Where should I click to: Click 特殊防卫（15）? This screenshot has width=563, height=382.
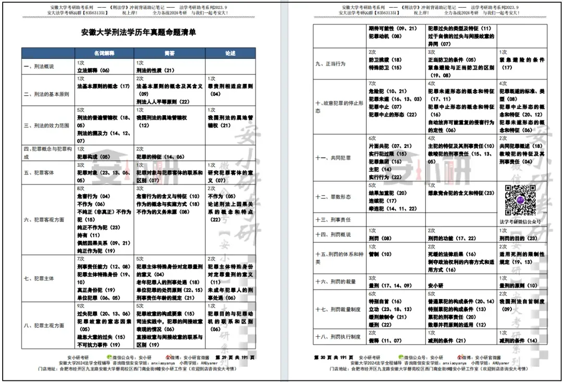[x=385, y=68]
